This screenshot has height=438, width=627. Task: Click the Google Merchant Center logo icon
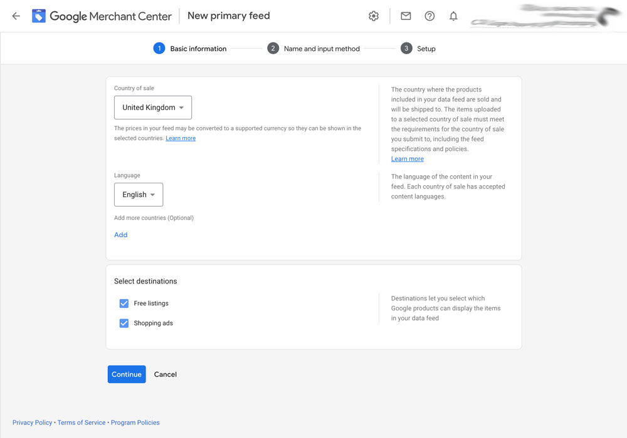click(x=39, y=16)
